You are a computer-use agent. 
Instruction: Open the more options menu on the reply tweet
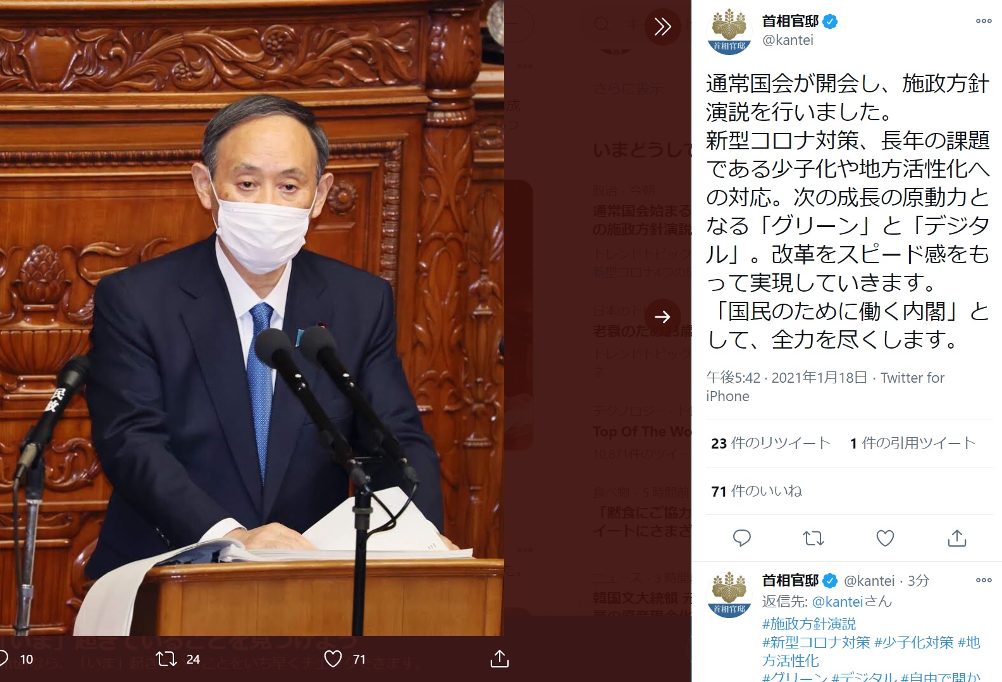tap(984, 580)
